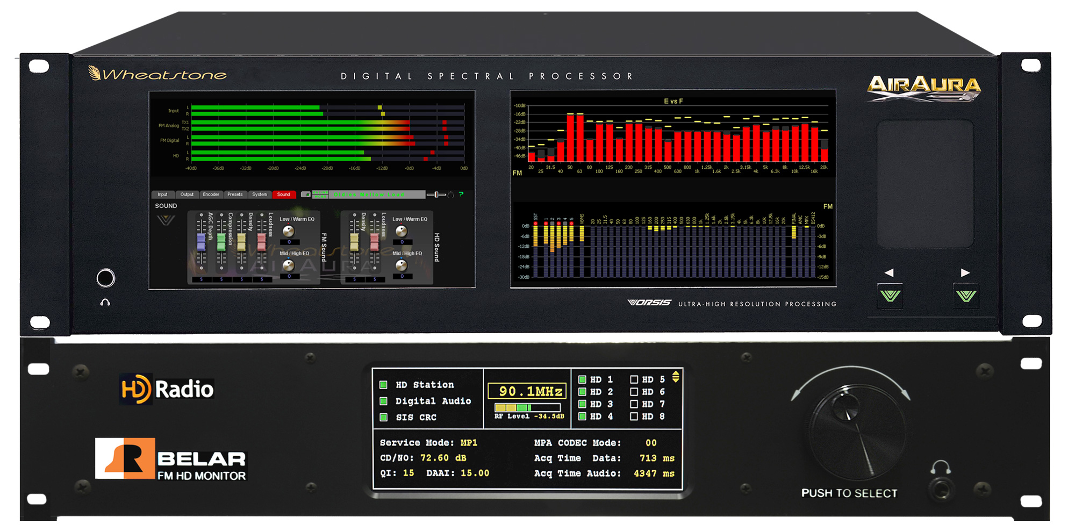The height and width of the screenshot is (532, 1075).
Task: Toggle the HD Station indicator box
Action: (384, 385)
